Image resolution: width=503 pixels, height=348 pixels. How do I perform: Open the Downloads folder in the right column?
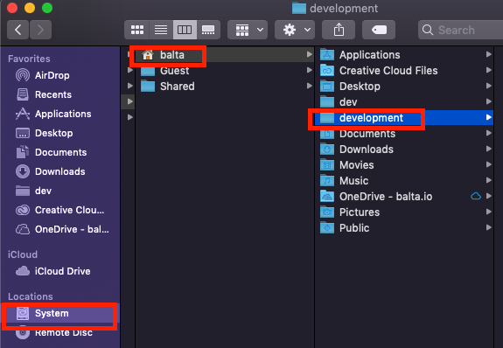pos(404,150)
